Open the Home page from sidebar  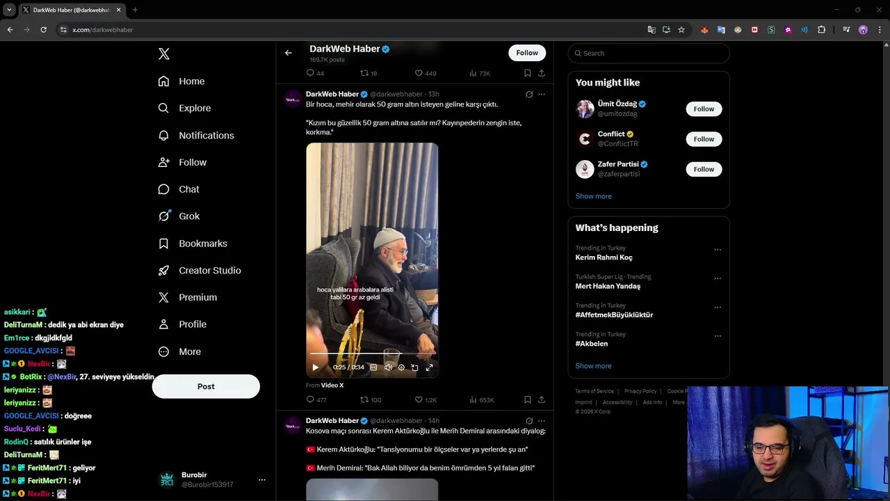(x=181, y=81)
